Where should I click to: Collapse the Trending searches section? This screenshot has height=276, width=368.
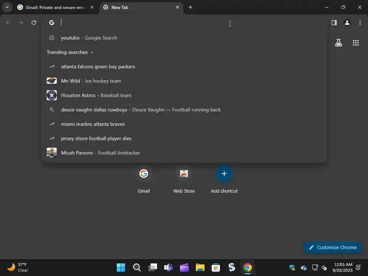click(x=70, y=52)
